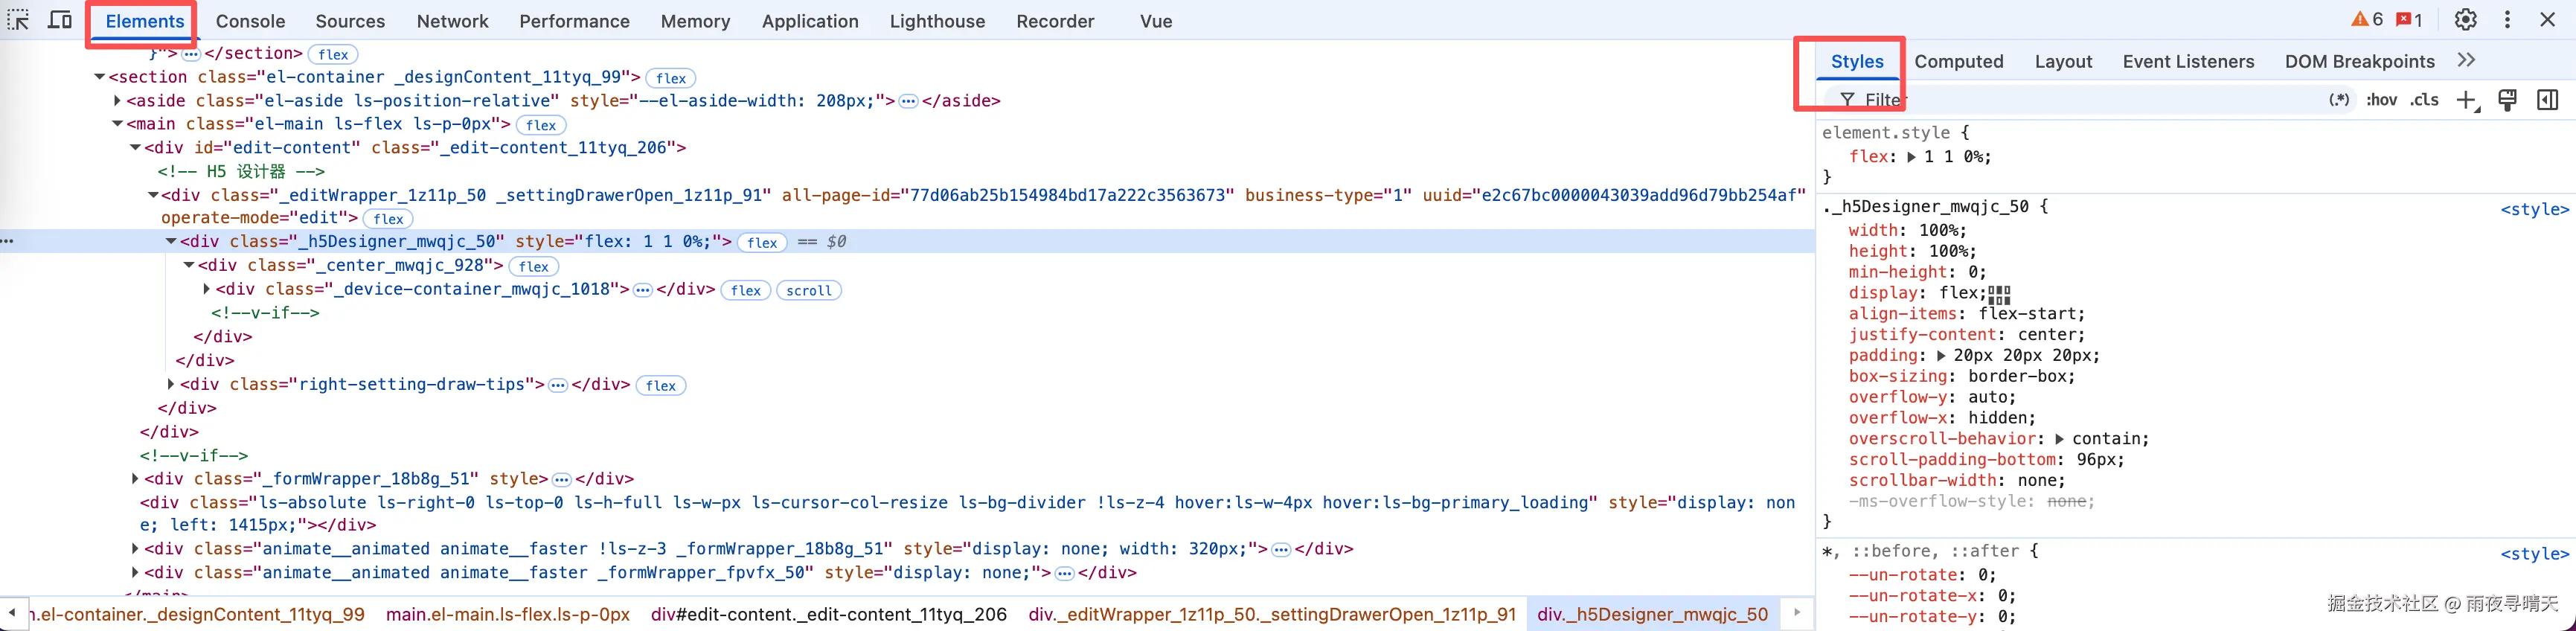This screenshot has width=2576, height=631.
Task: Toggle the .cls element classes button
Action: pos(2424,100)
